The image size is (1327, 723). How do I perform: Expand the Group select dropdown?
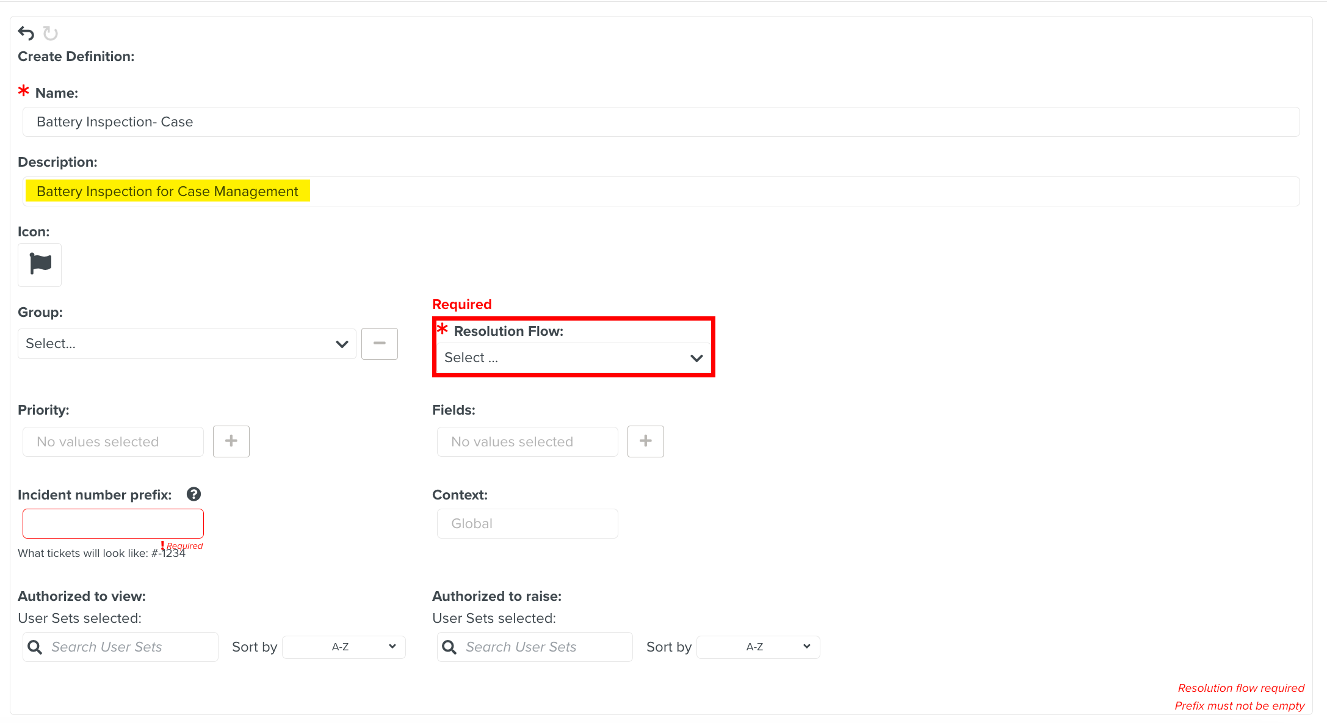pos(186,344)
